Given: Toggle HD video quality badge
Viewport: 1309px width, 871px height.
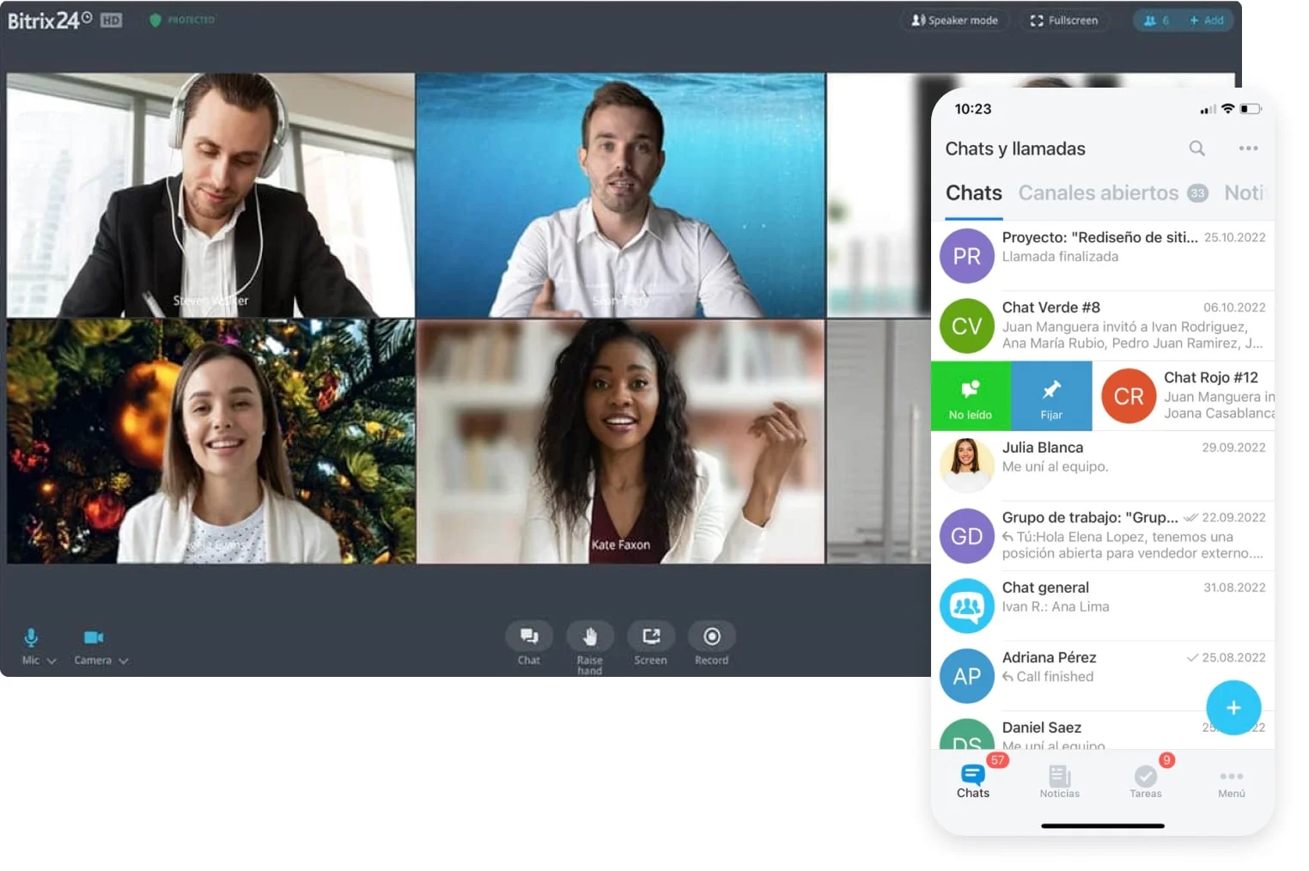Looking at the screenshot, I should coord(111,21).
